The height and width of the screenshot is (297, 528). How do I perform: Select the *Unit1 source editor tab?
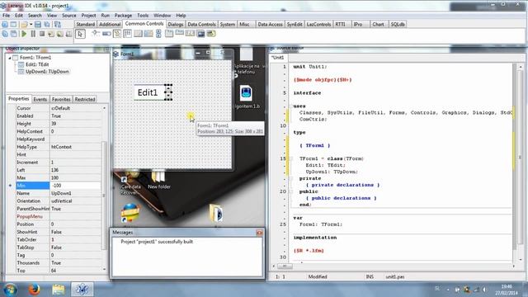[x=278, y=58]
